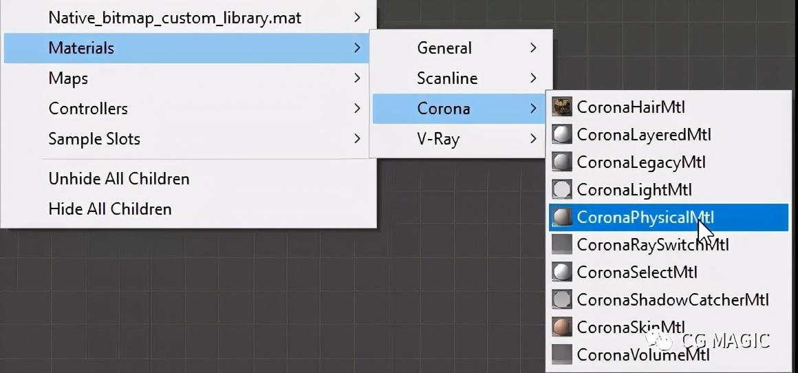Expand the Maps submenu arrow

click(x=357, y=78)
